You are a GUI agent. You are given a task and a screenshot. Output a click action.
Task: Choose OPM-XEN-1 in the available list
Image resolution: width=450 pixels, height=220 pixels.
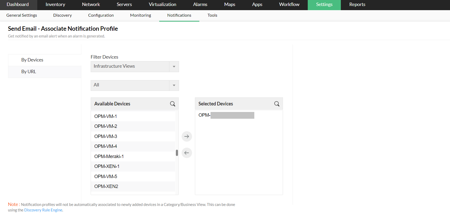107,166
